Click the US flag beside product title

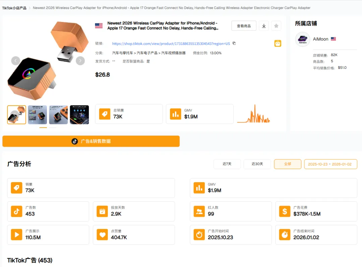click(x=99, y=26)
